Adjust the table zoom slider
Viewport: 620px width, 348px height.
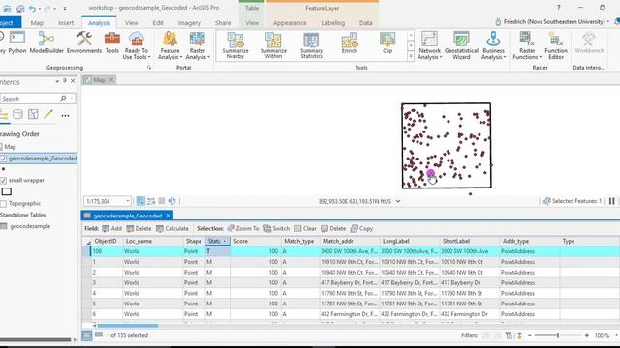click(x=558, y=335)
